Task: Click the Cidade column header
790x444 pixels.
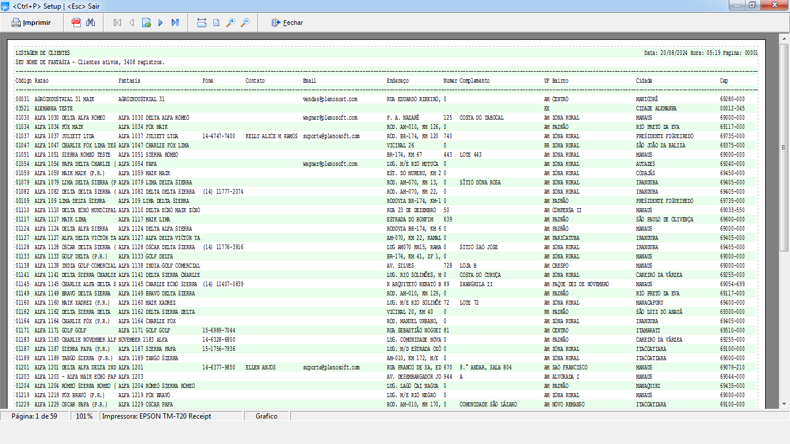Action: point(644,81)
